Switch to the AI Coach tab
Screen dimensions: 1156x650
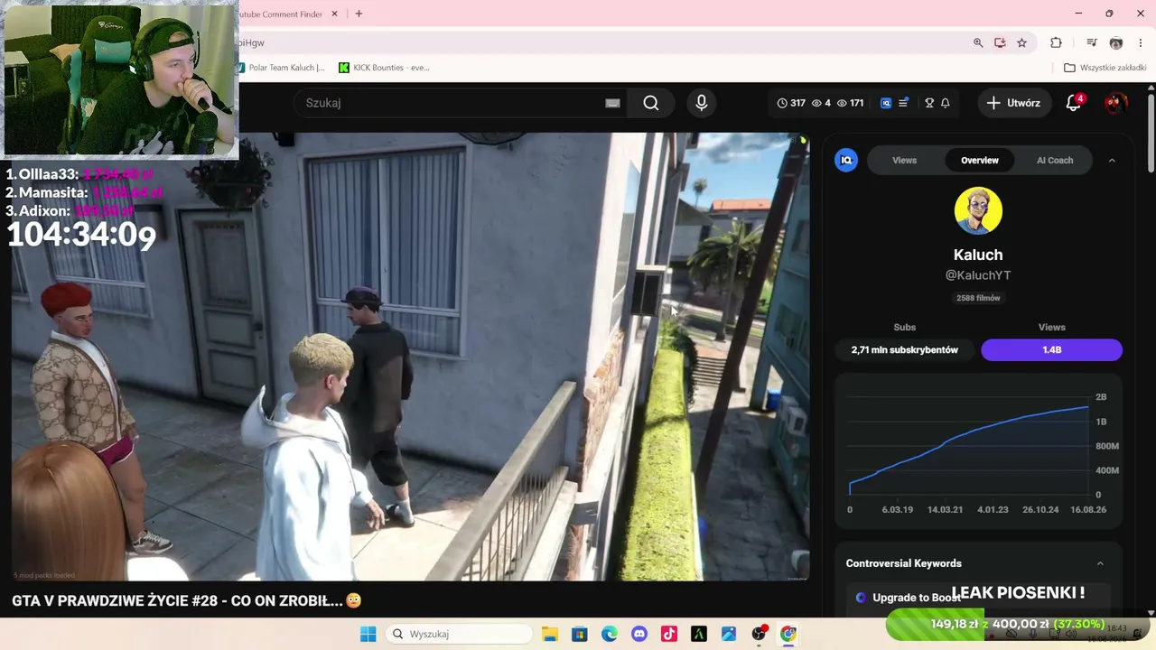point(1055,161)
